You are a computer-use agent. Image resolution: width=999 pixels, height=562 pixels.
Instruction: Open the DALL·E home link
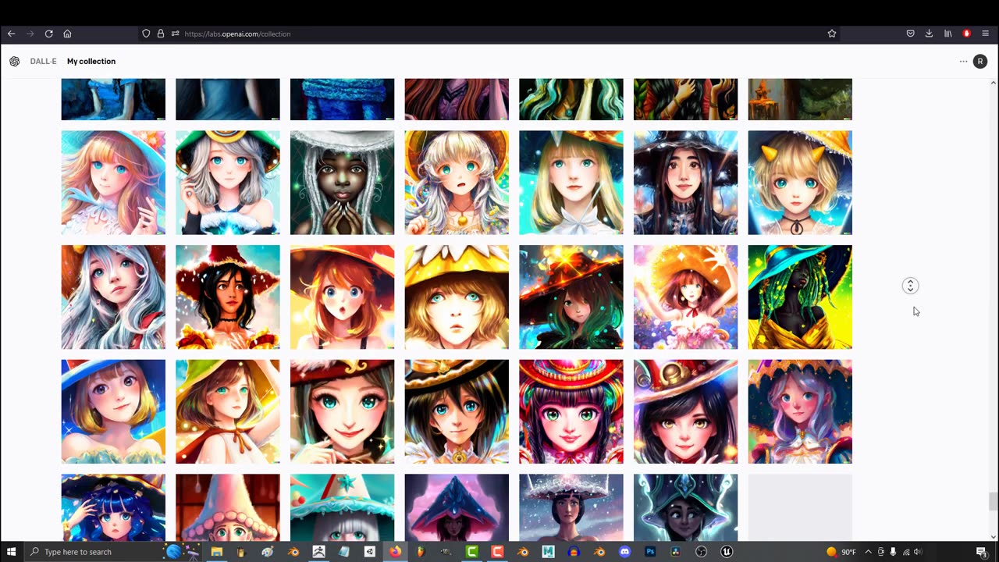click(43, 61)
